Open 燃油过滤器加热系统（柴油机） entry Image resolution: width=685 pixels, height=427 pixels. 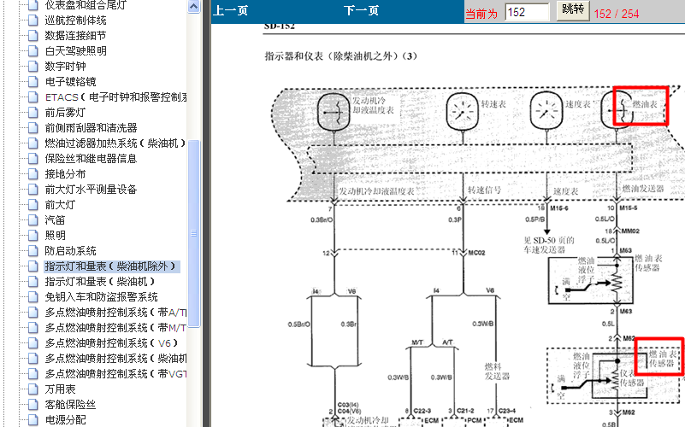pyautogui.click(x=115, y=143)
